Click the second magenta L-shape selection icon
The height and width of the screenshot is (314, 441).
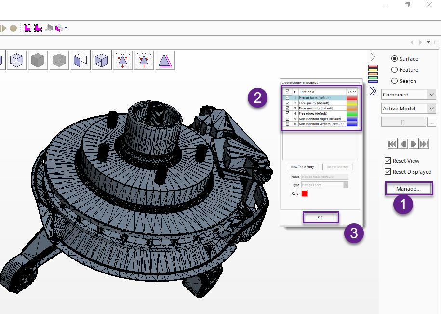pos(38,28)
